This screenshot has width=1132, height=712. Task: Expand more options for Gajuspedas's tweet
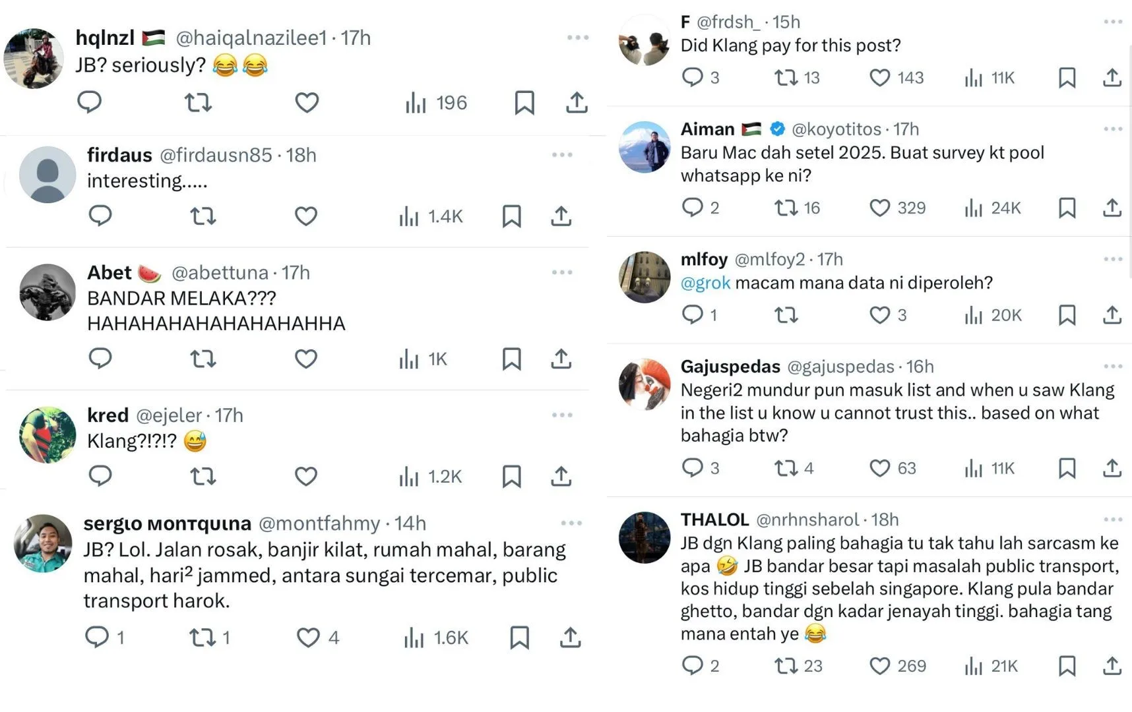(x=1113, y=366)
